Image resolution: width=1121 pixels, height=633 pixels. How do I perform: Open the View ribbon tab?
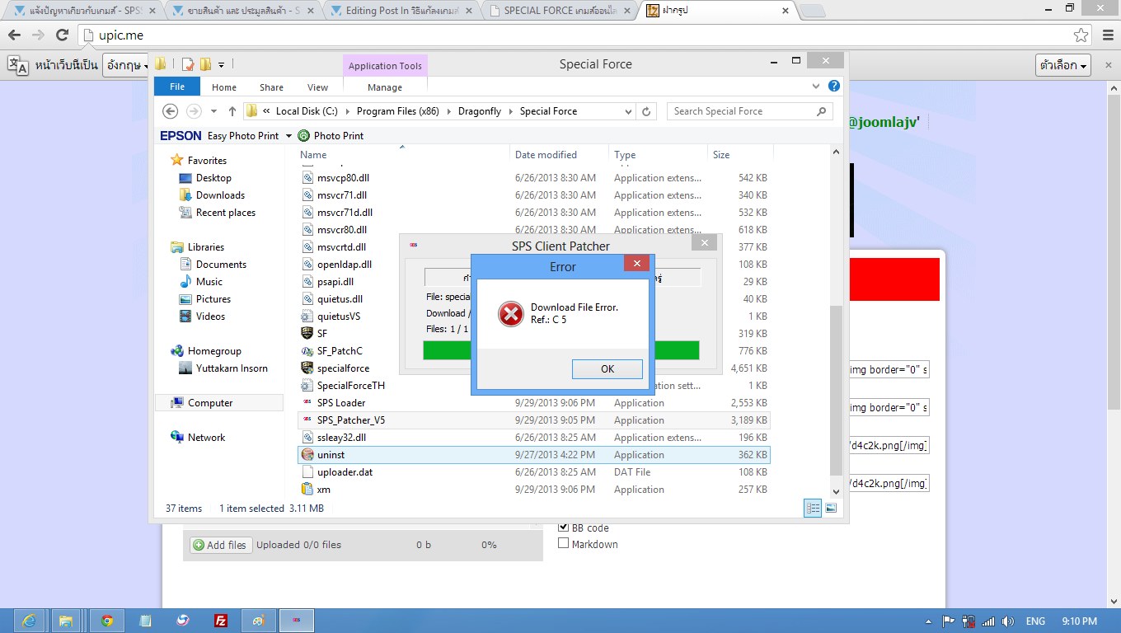tap(317, 87)
